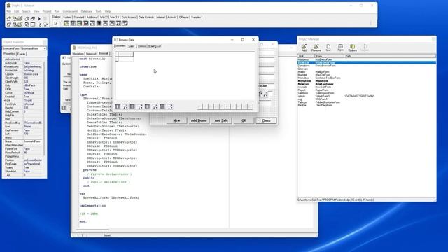Click Add in Project Manager toolbar
This screenshot has height=252, width=448.
pos(304,48)
